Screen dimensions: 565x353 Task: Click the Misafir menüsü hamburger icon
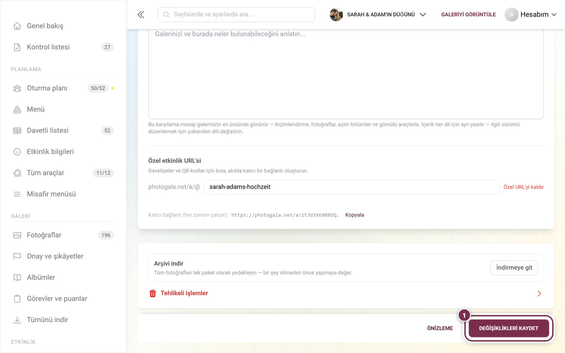(x=17, y=194)
